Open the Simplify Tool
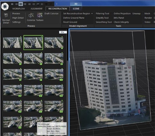The image size is (155, 136). pos(102,18)
